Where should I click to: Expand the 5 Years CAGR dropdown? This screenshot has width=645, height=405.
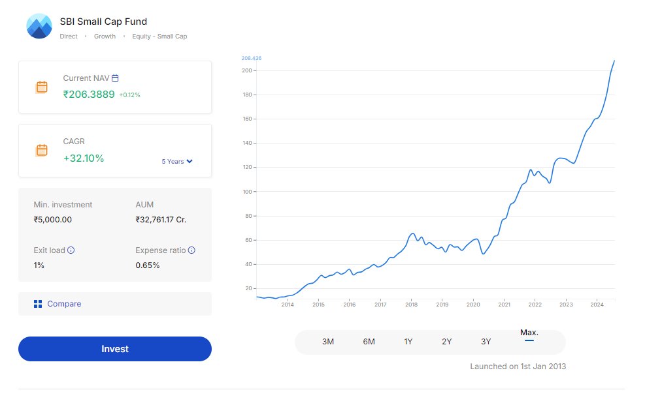tap(177, 161)
